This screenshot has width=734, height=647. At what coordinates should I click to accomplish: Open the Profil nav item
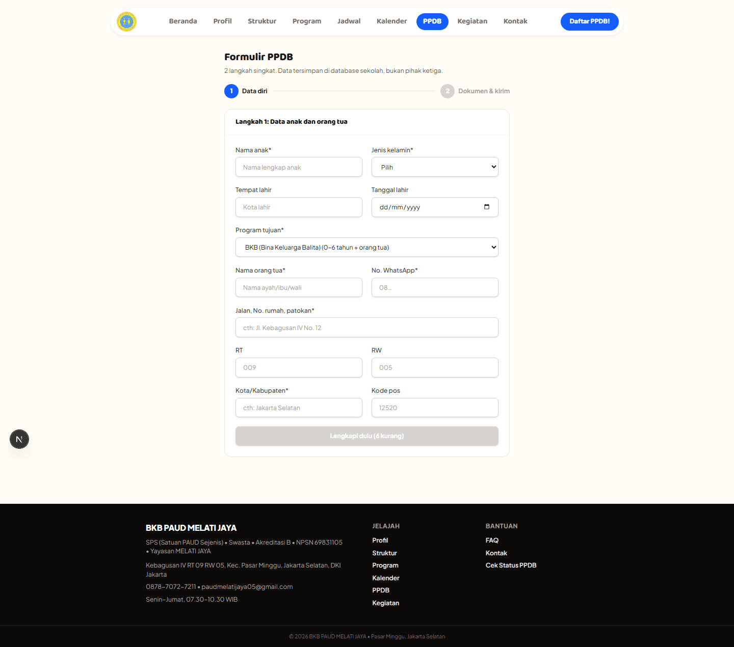[x=222, y=21]
